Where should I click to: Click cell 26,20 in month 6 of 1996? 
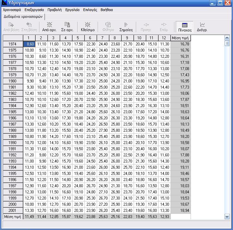91,180
